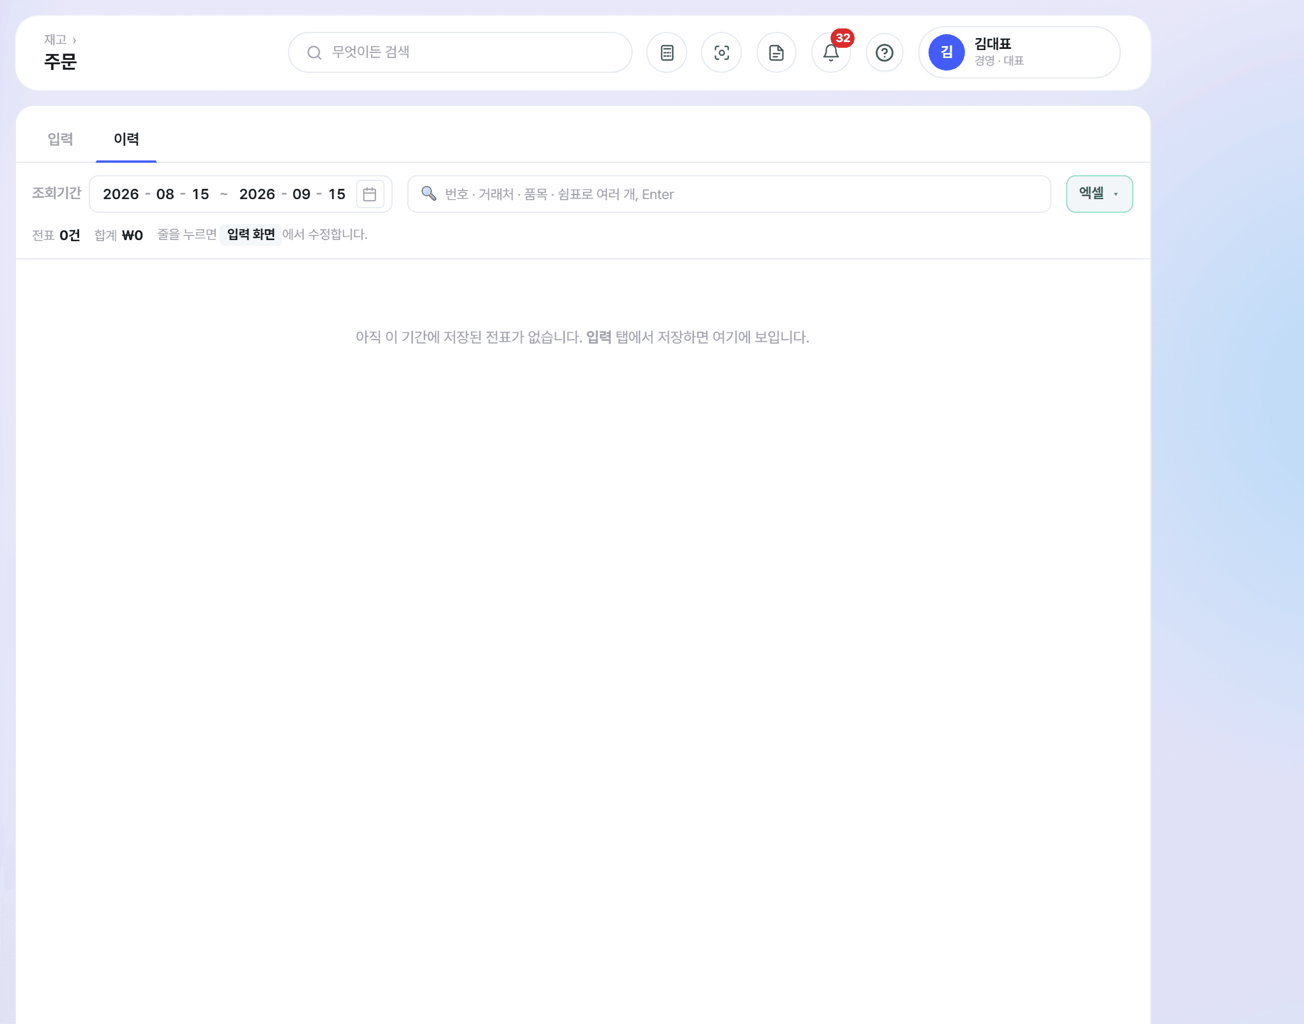Open the calculator icon in header
1304x1024 pixels.
coord(666,53)
